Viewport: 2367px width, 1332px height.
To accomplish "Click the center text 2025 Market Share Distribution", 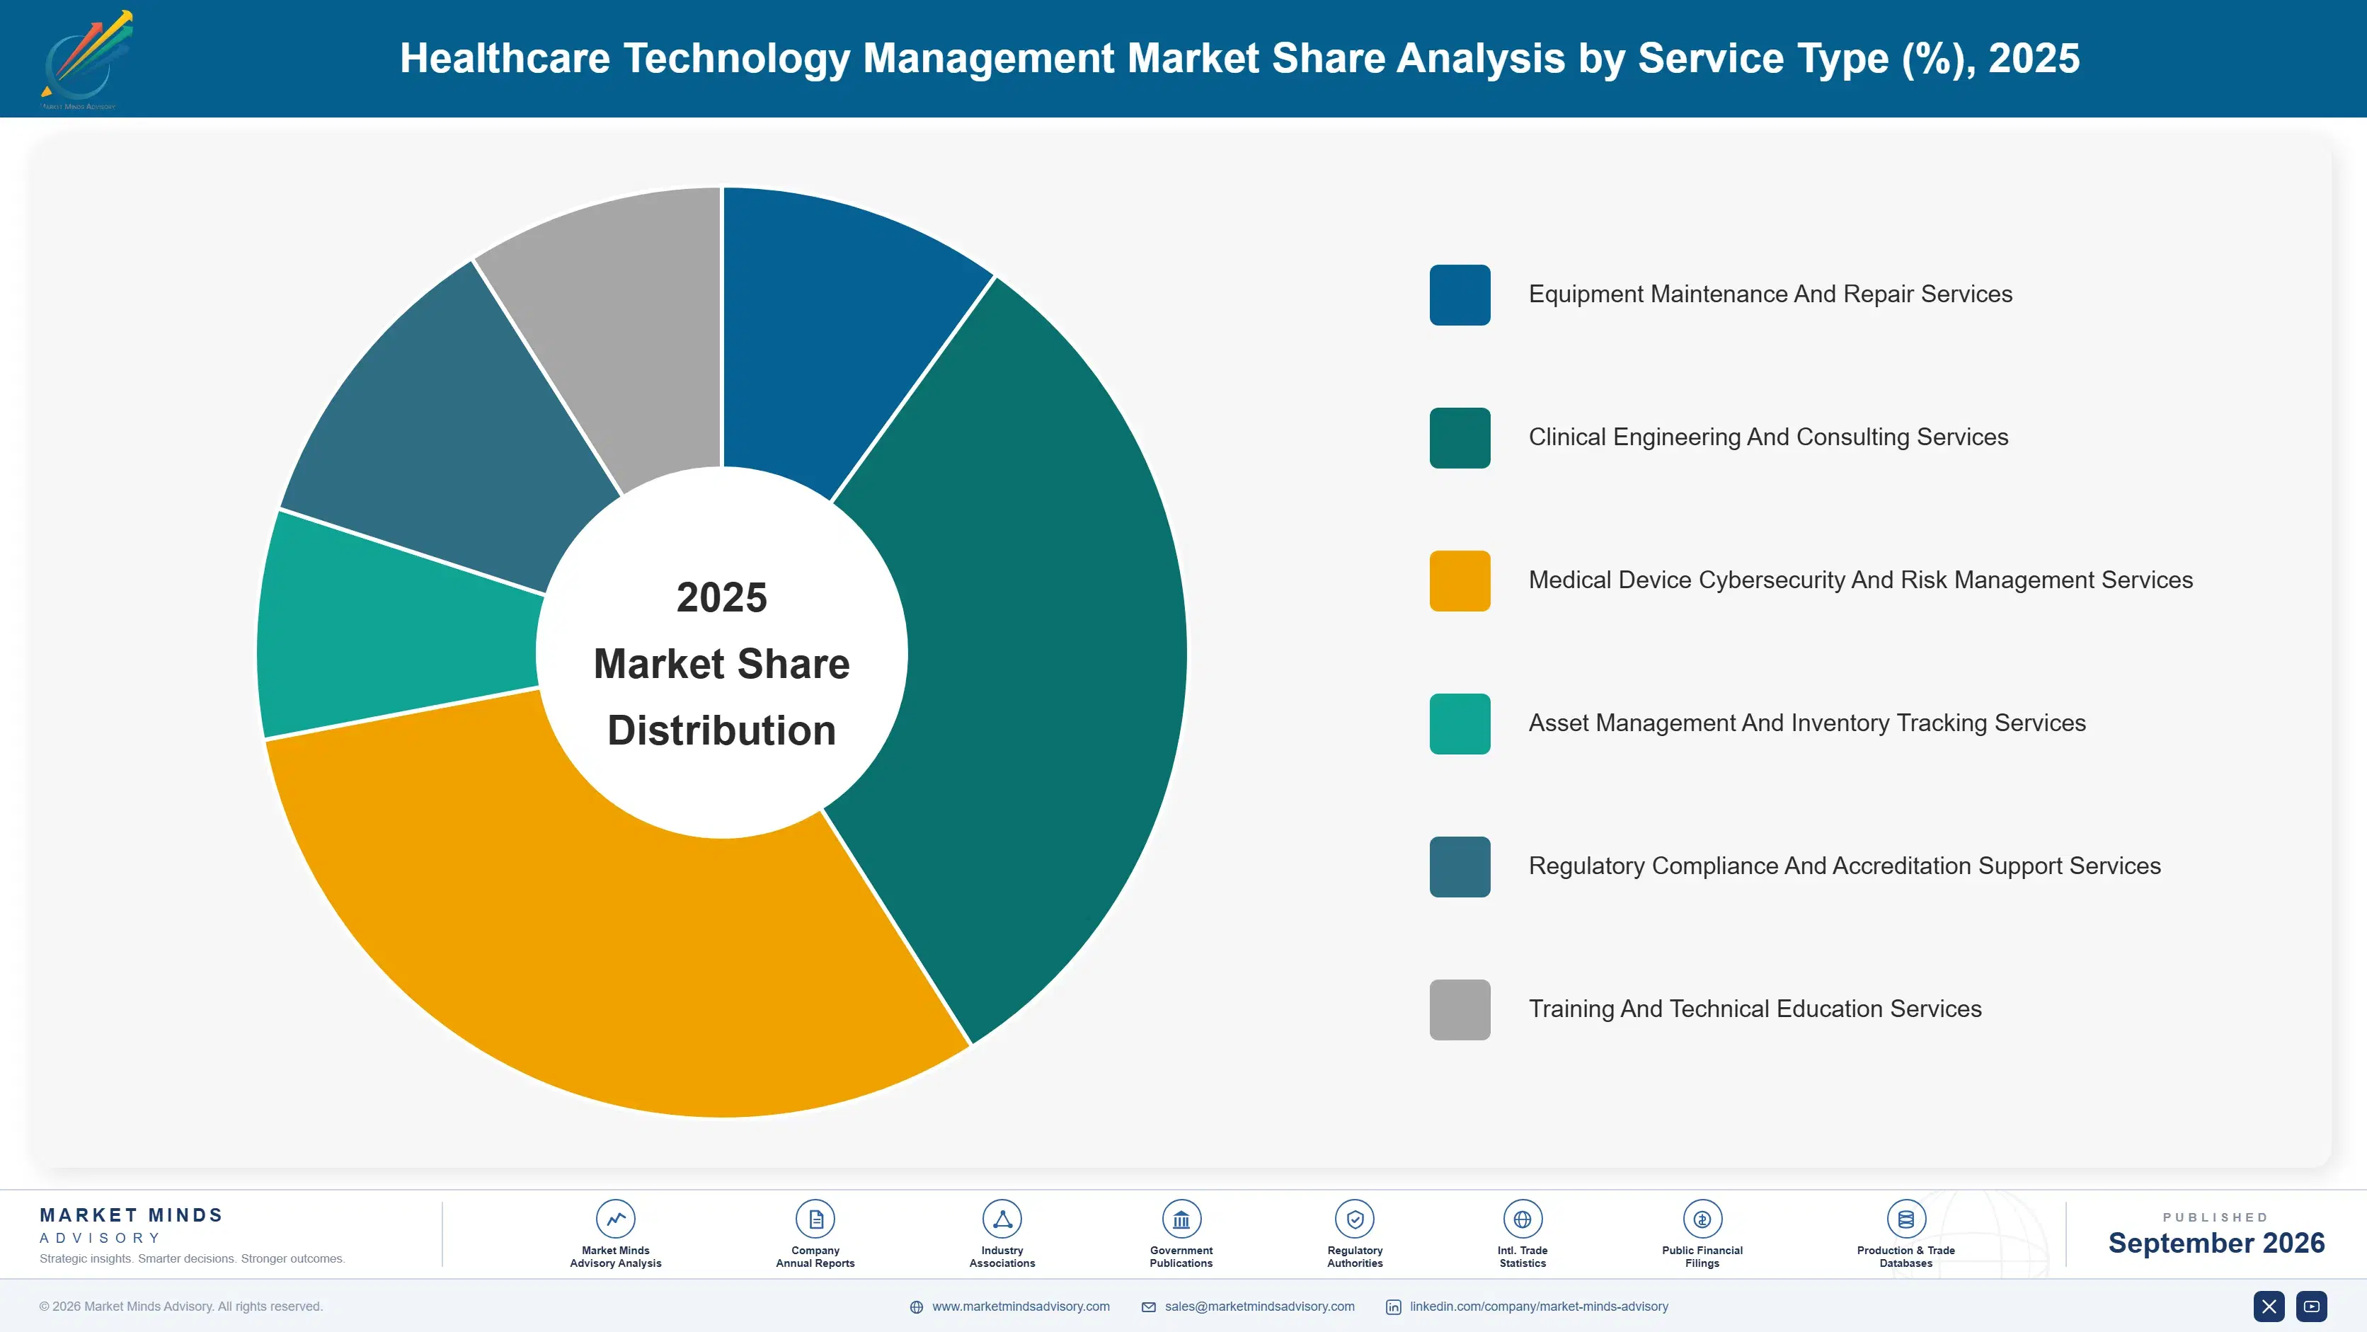I will [721, 663].
